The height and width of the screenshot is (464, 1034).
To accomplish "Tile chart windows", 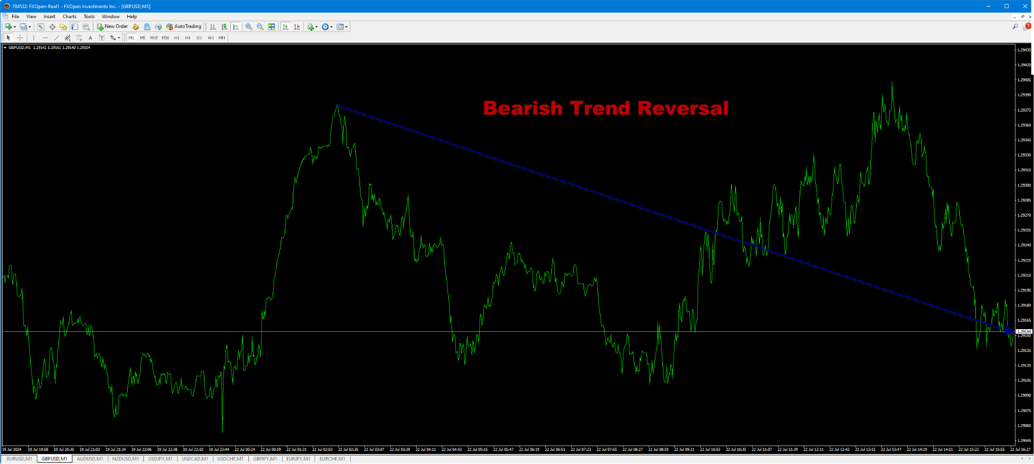I will (272, 27).
